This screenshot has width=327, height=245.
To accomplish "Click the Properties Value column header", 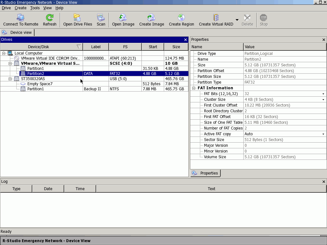I will pos(285,47).
